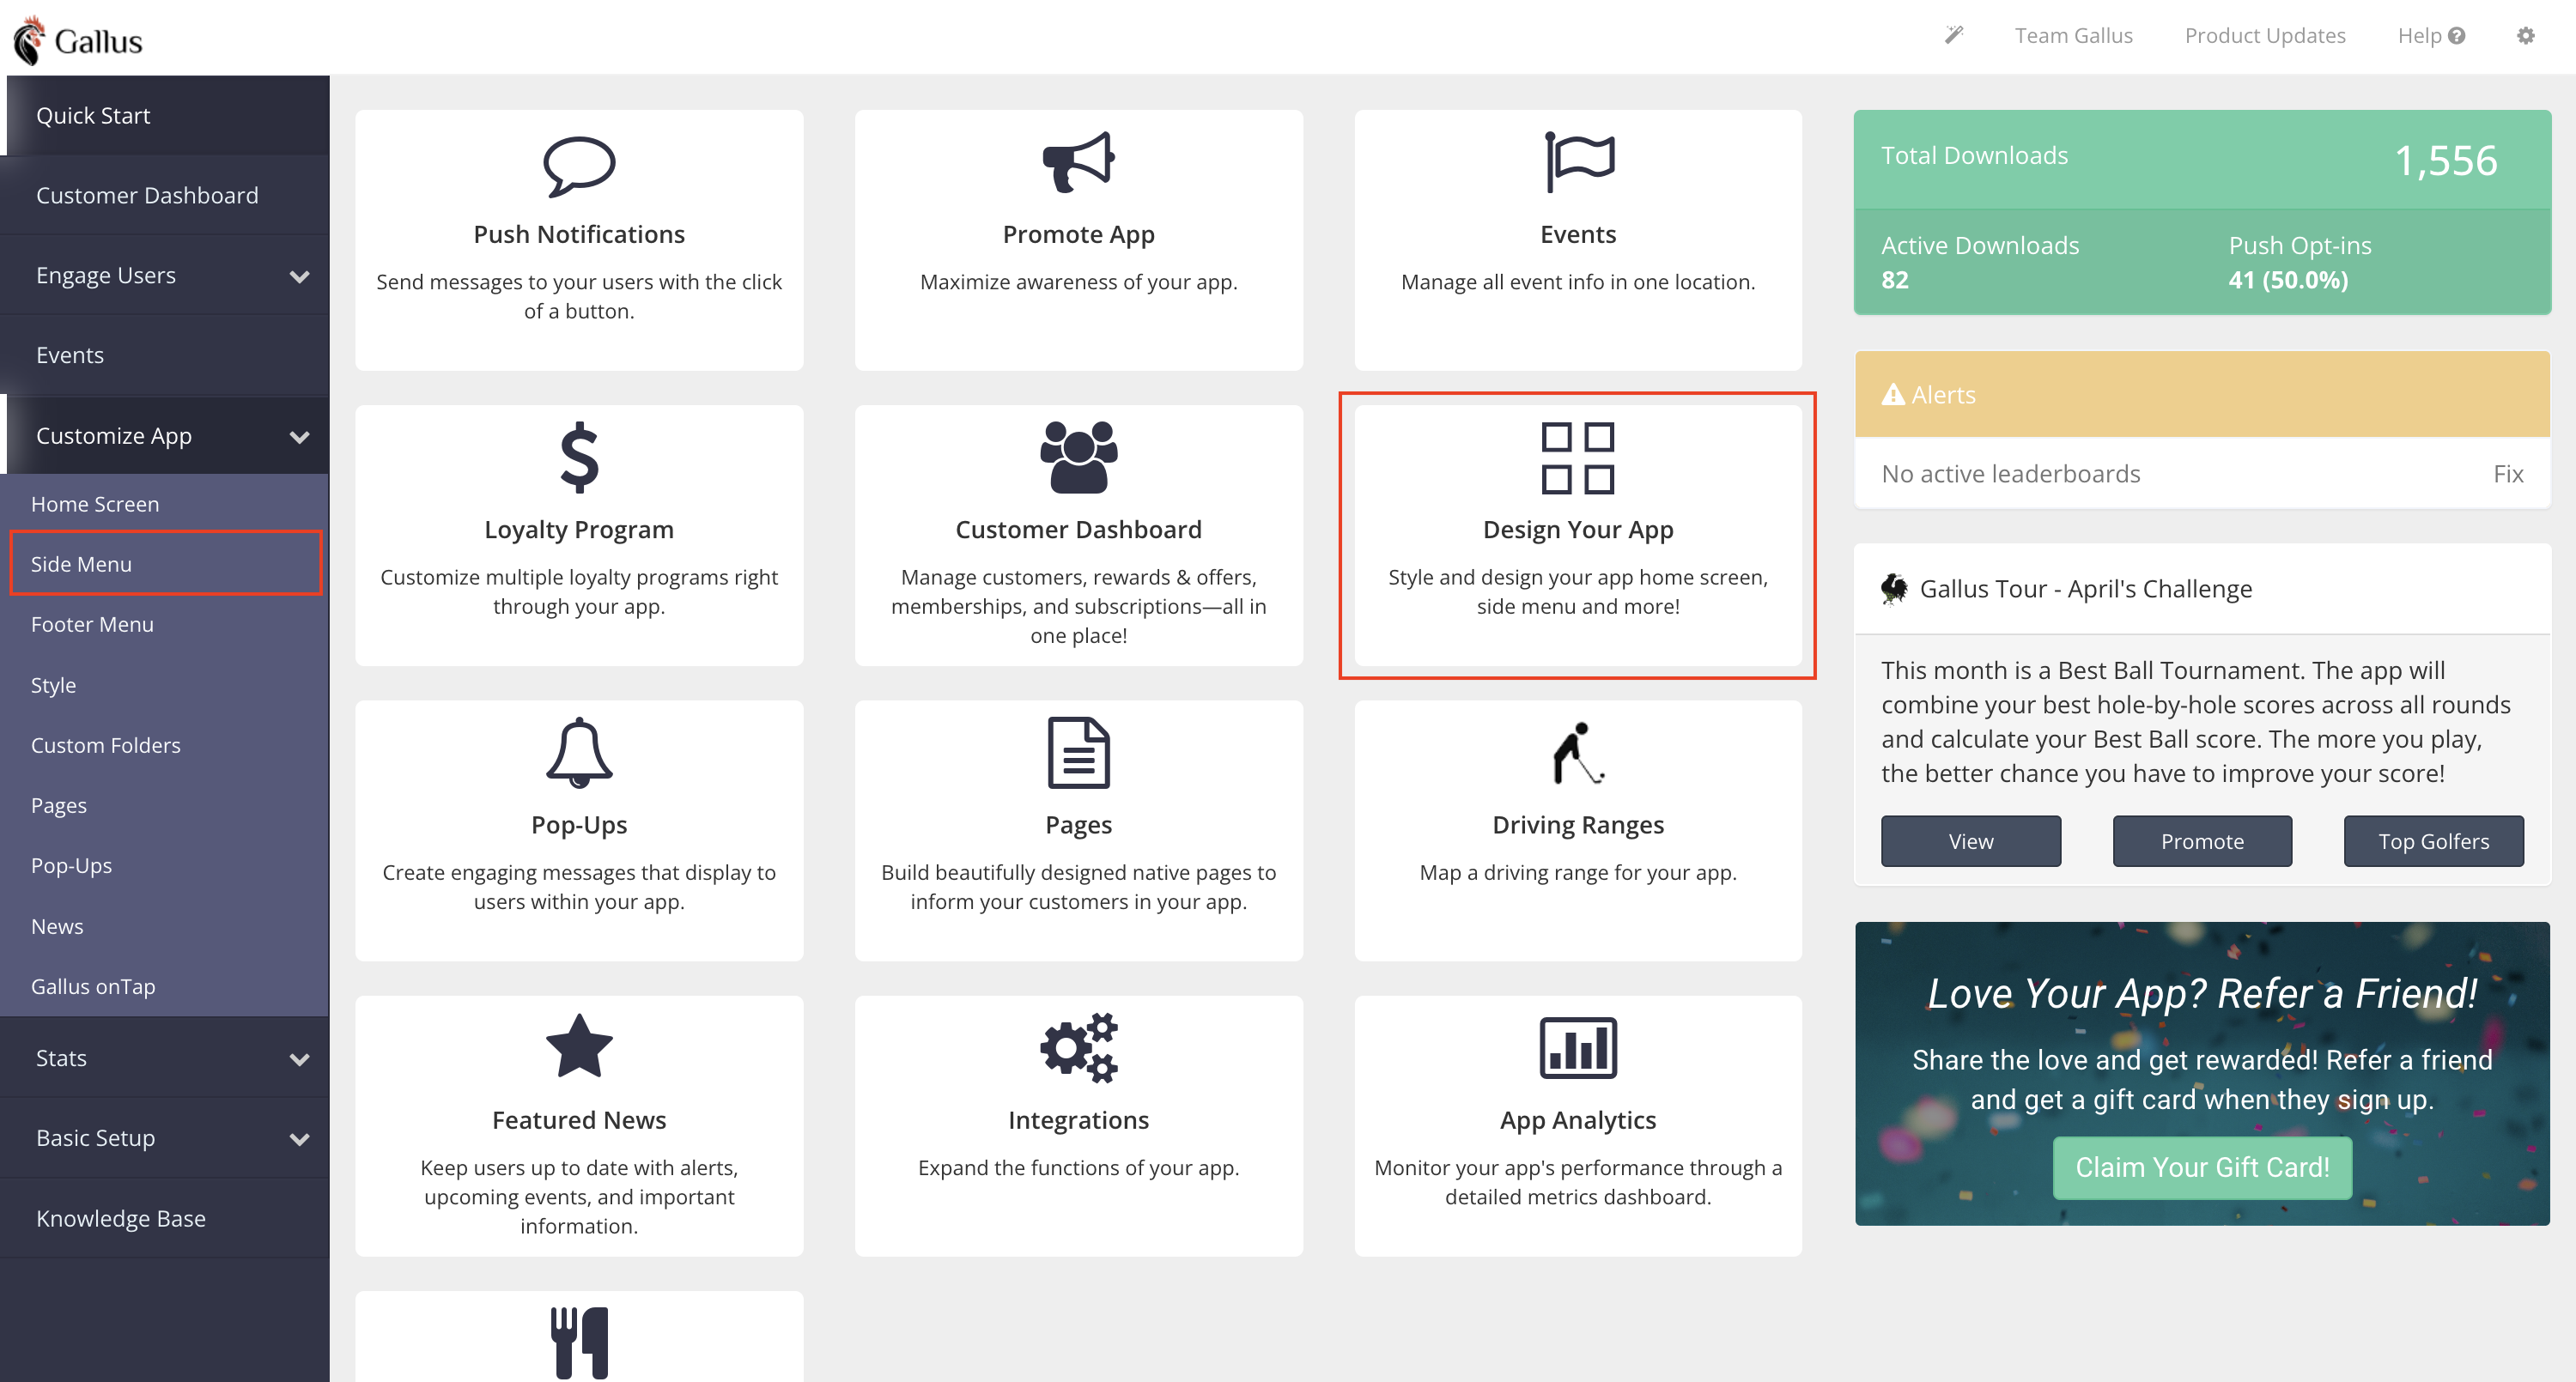The width and height of the screenshot is (2576, 1382).
Task: Click the Fix link for leaderboards alert
Action: point(2507,474)
